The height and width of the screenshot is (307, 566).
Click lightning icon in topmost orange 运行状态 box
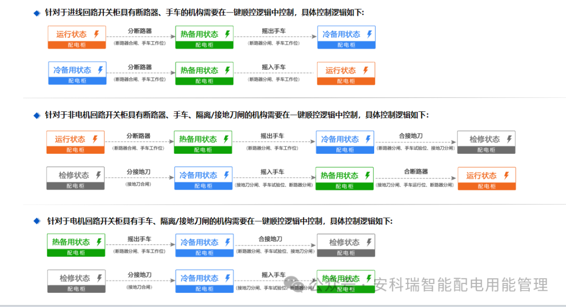[x=96, y=34]
